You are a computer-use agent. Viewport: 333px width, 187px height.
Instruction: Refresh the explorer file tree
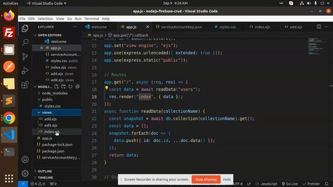(70, 87)
